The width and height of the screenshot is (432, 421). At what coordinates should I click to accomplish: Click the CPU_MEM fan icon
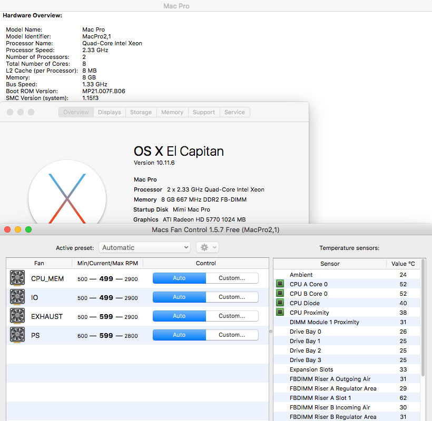[17, 278]
